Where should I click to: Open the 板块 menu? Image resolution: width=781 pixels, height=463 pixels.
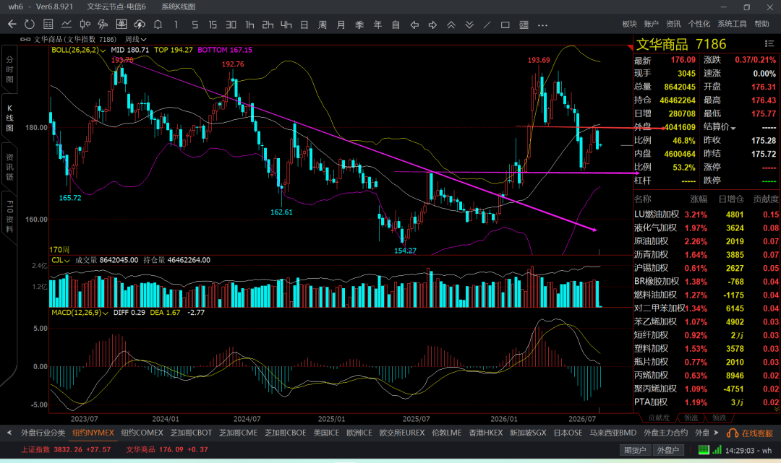pyautogui.click(x=630, y=24)
